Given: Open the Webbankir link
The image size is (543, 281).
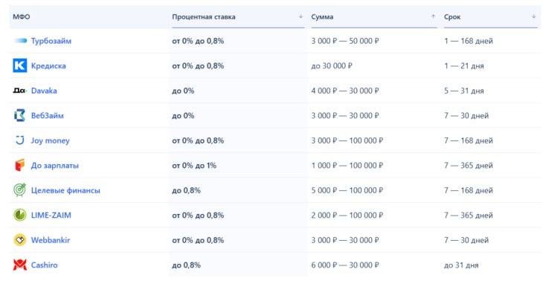Looking at the screenshot, I should click(51, 240).
